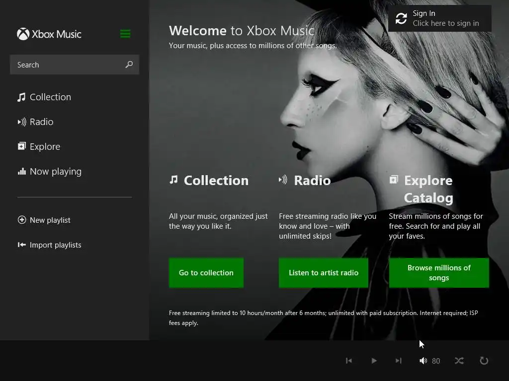Click 'Free streaming radio like you' description
Screen dimensions: 509x381
pyautogui.click(x=328, y=226)
